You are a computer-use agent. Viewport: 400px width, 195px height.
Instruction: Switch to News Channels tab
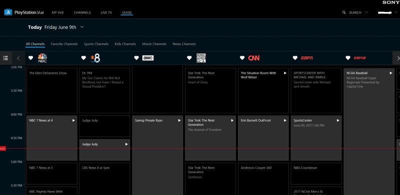click(x=184, y=44)
